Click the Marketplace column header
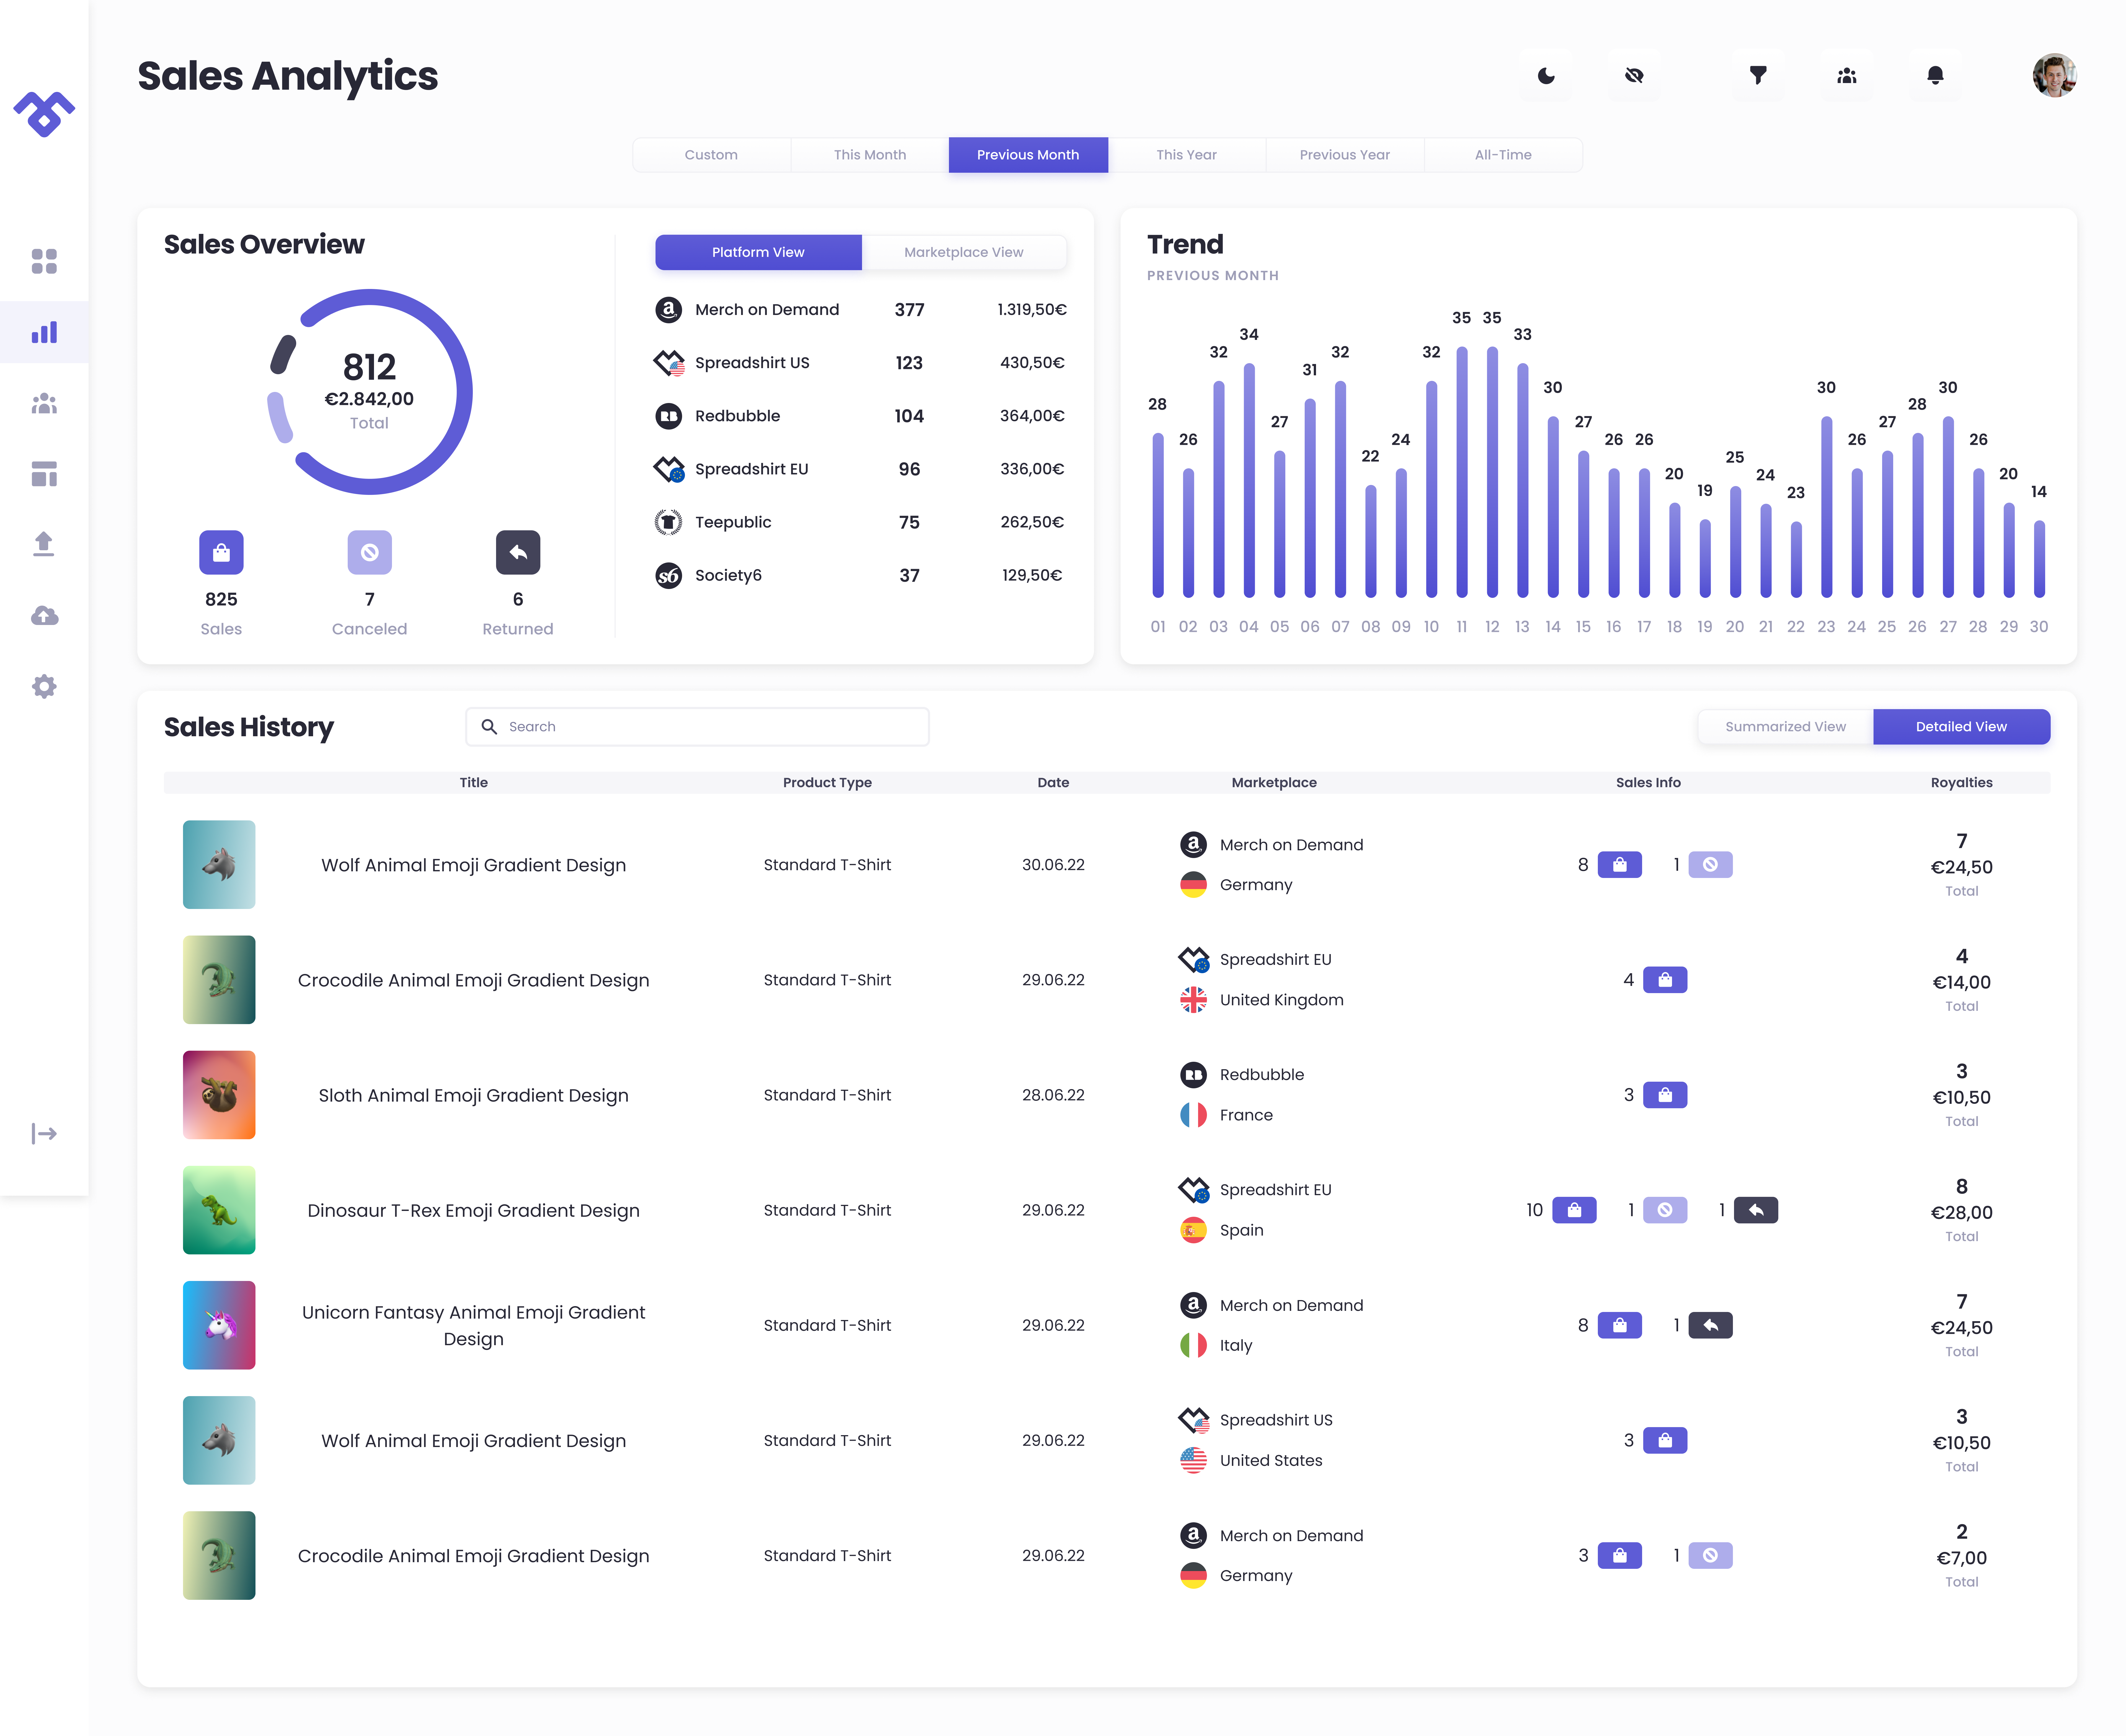 click(1274, 783)
